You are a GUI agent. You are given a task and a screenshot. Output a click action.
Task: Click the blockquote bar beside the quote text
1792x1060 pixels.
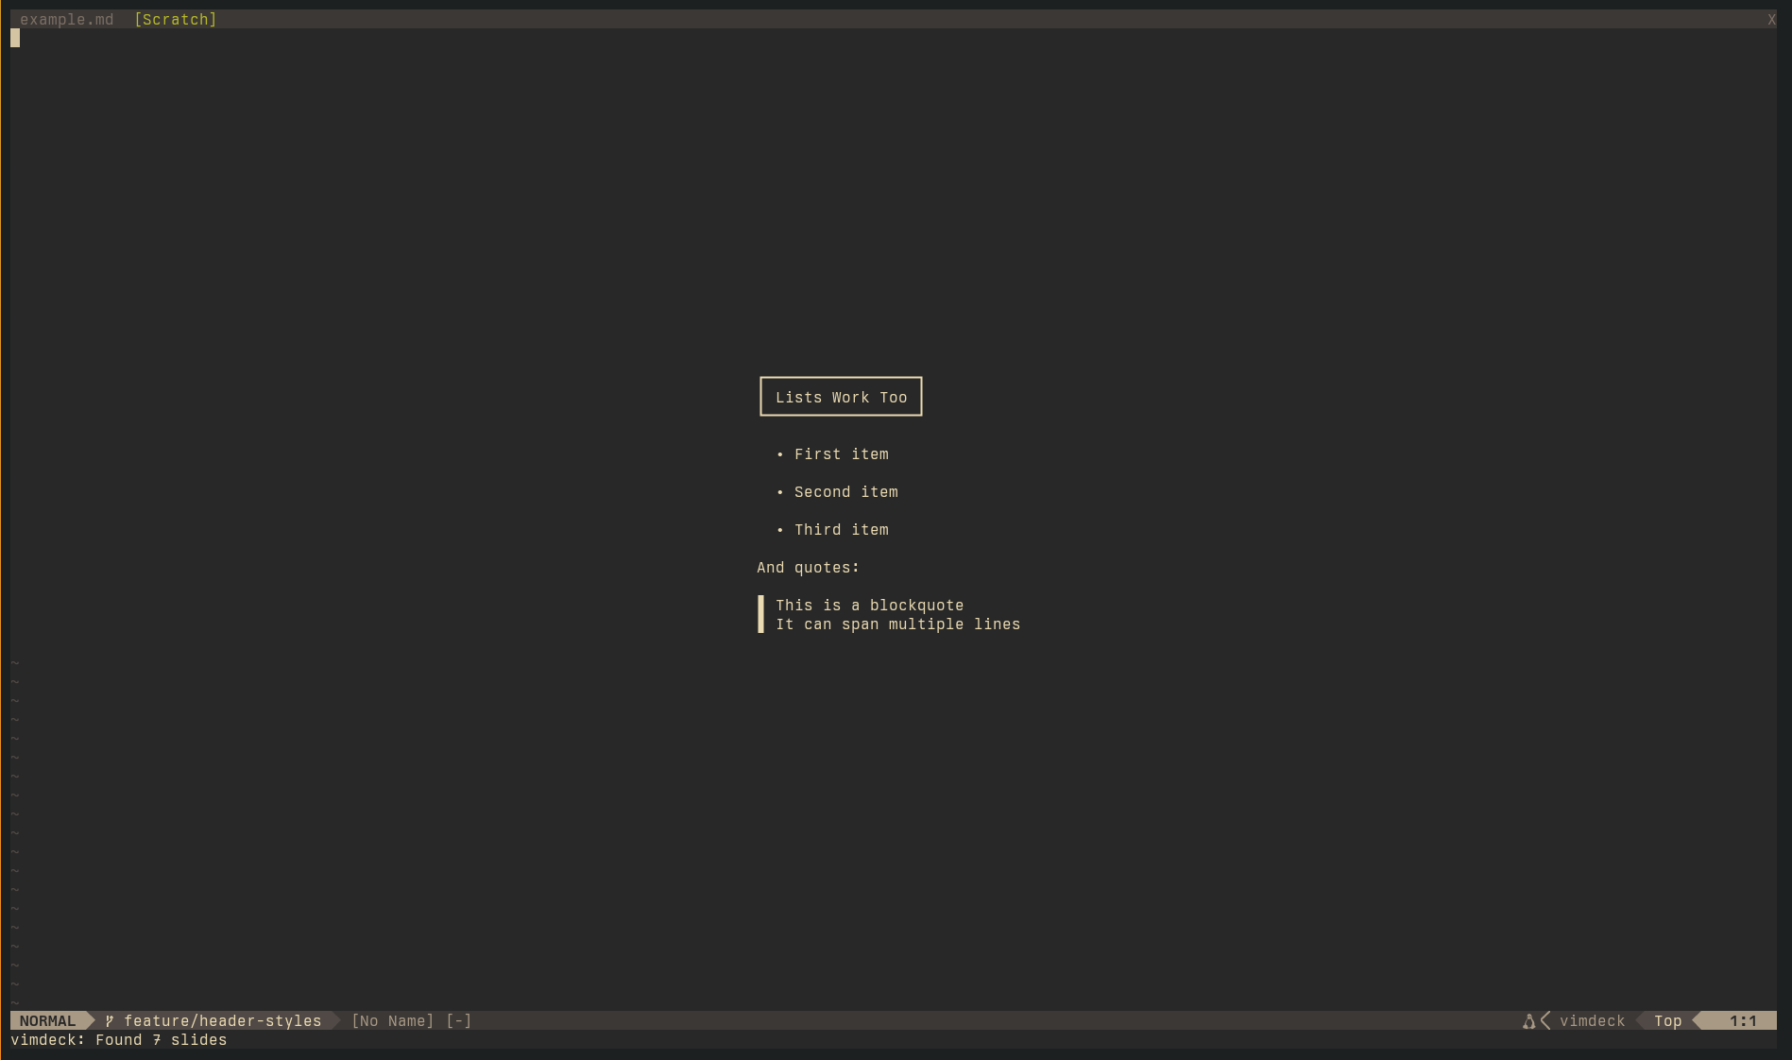coord(761,614)
